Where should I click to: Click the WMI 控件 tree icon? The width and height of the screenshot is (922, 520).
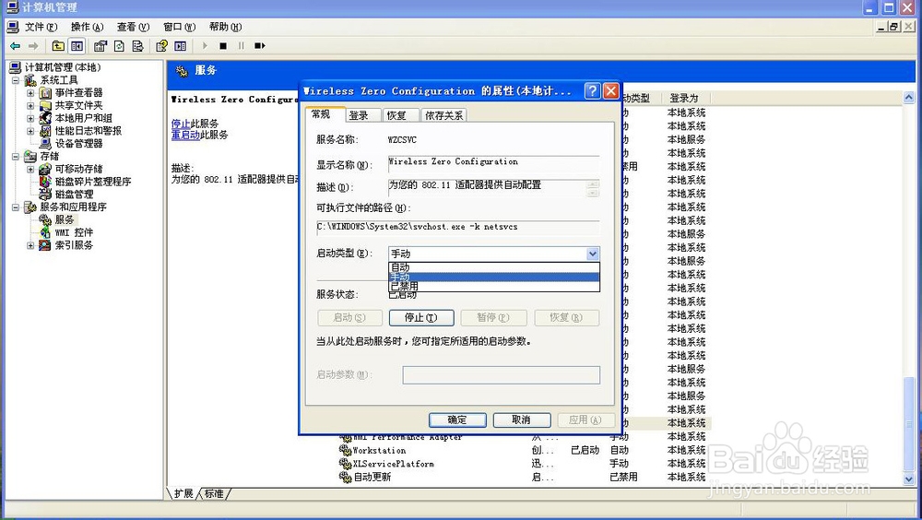pyautogui.click(x=45, y=232)
